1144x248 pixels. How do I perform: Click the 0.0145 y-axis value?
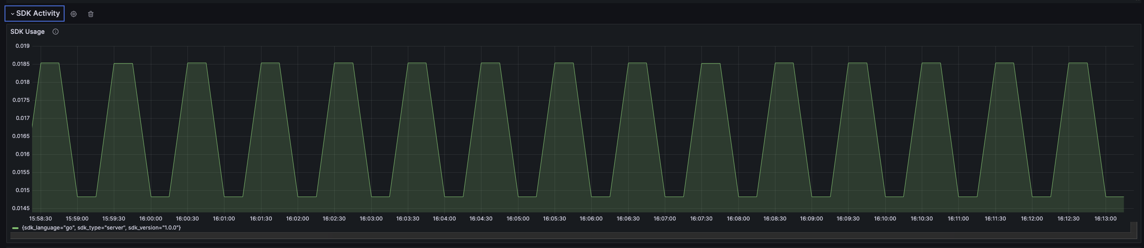click(21, 208)
